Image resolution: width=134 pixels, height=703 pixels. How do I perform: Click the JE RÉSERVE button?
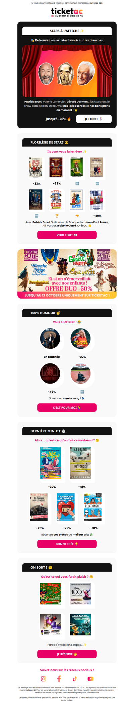point(67,654)
